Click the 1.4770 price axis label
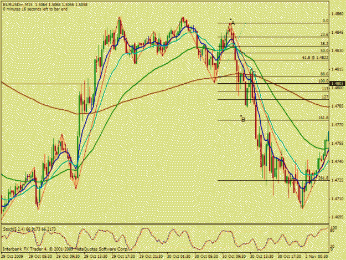The height and width of the screenshot is (260, 346). (338, 125)
